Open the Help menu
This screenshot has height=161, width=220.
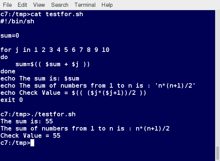[107, 5]
